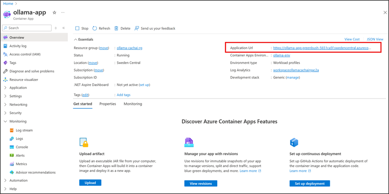Click the edit link next to Tags

85,94
